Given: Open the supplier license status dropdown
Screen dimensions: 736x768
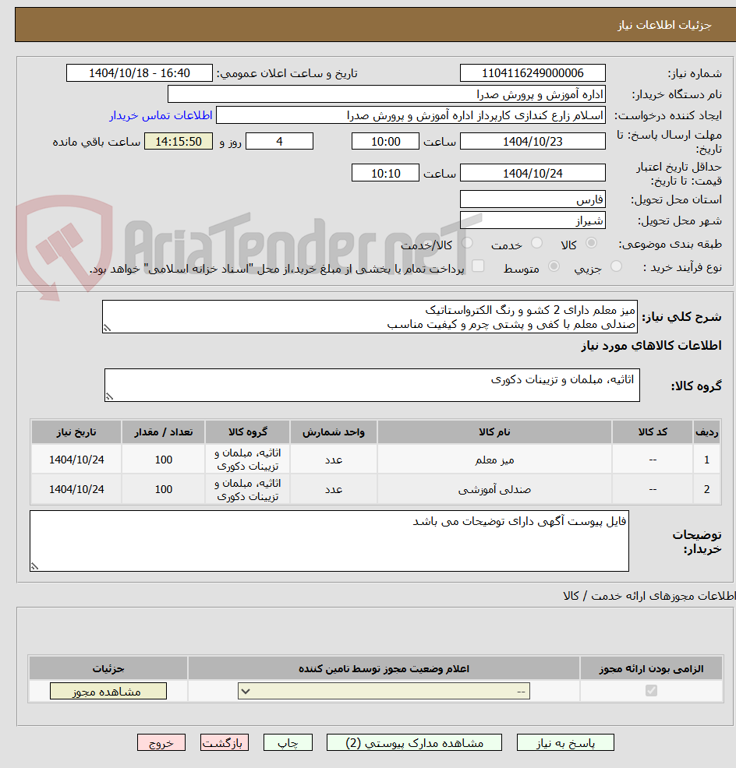Looking at the screenshot, I should pyautogui.click(x=384, y=692).
